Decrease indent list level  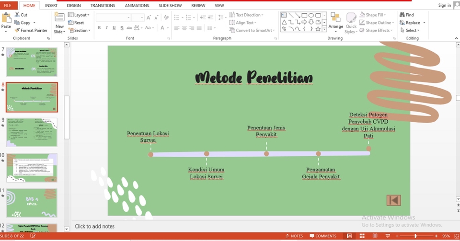203,18
